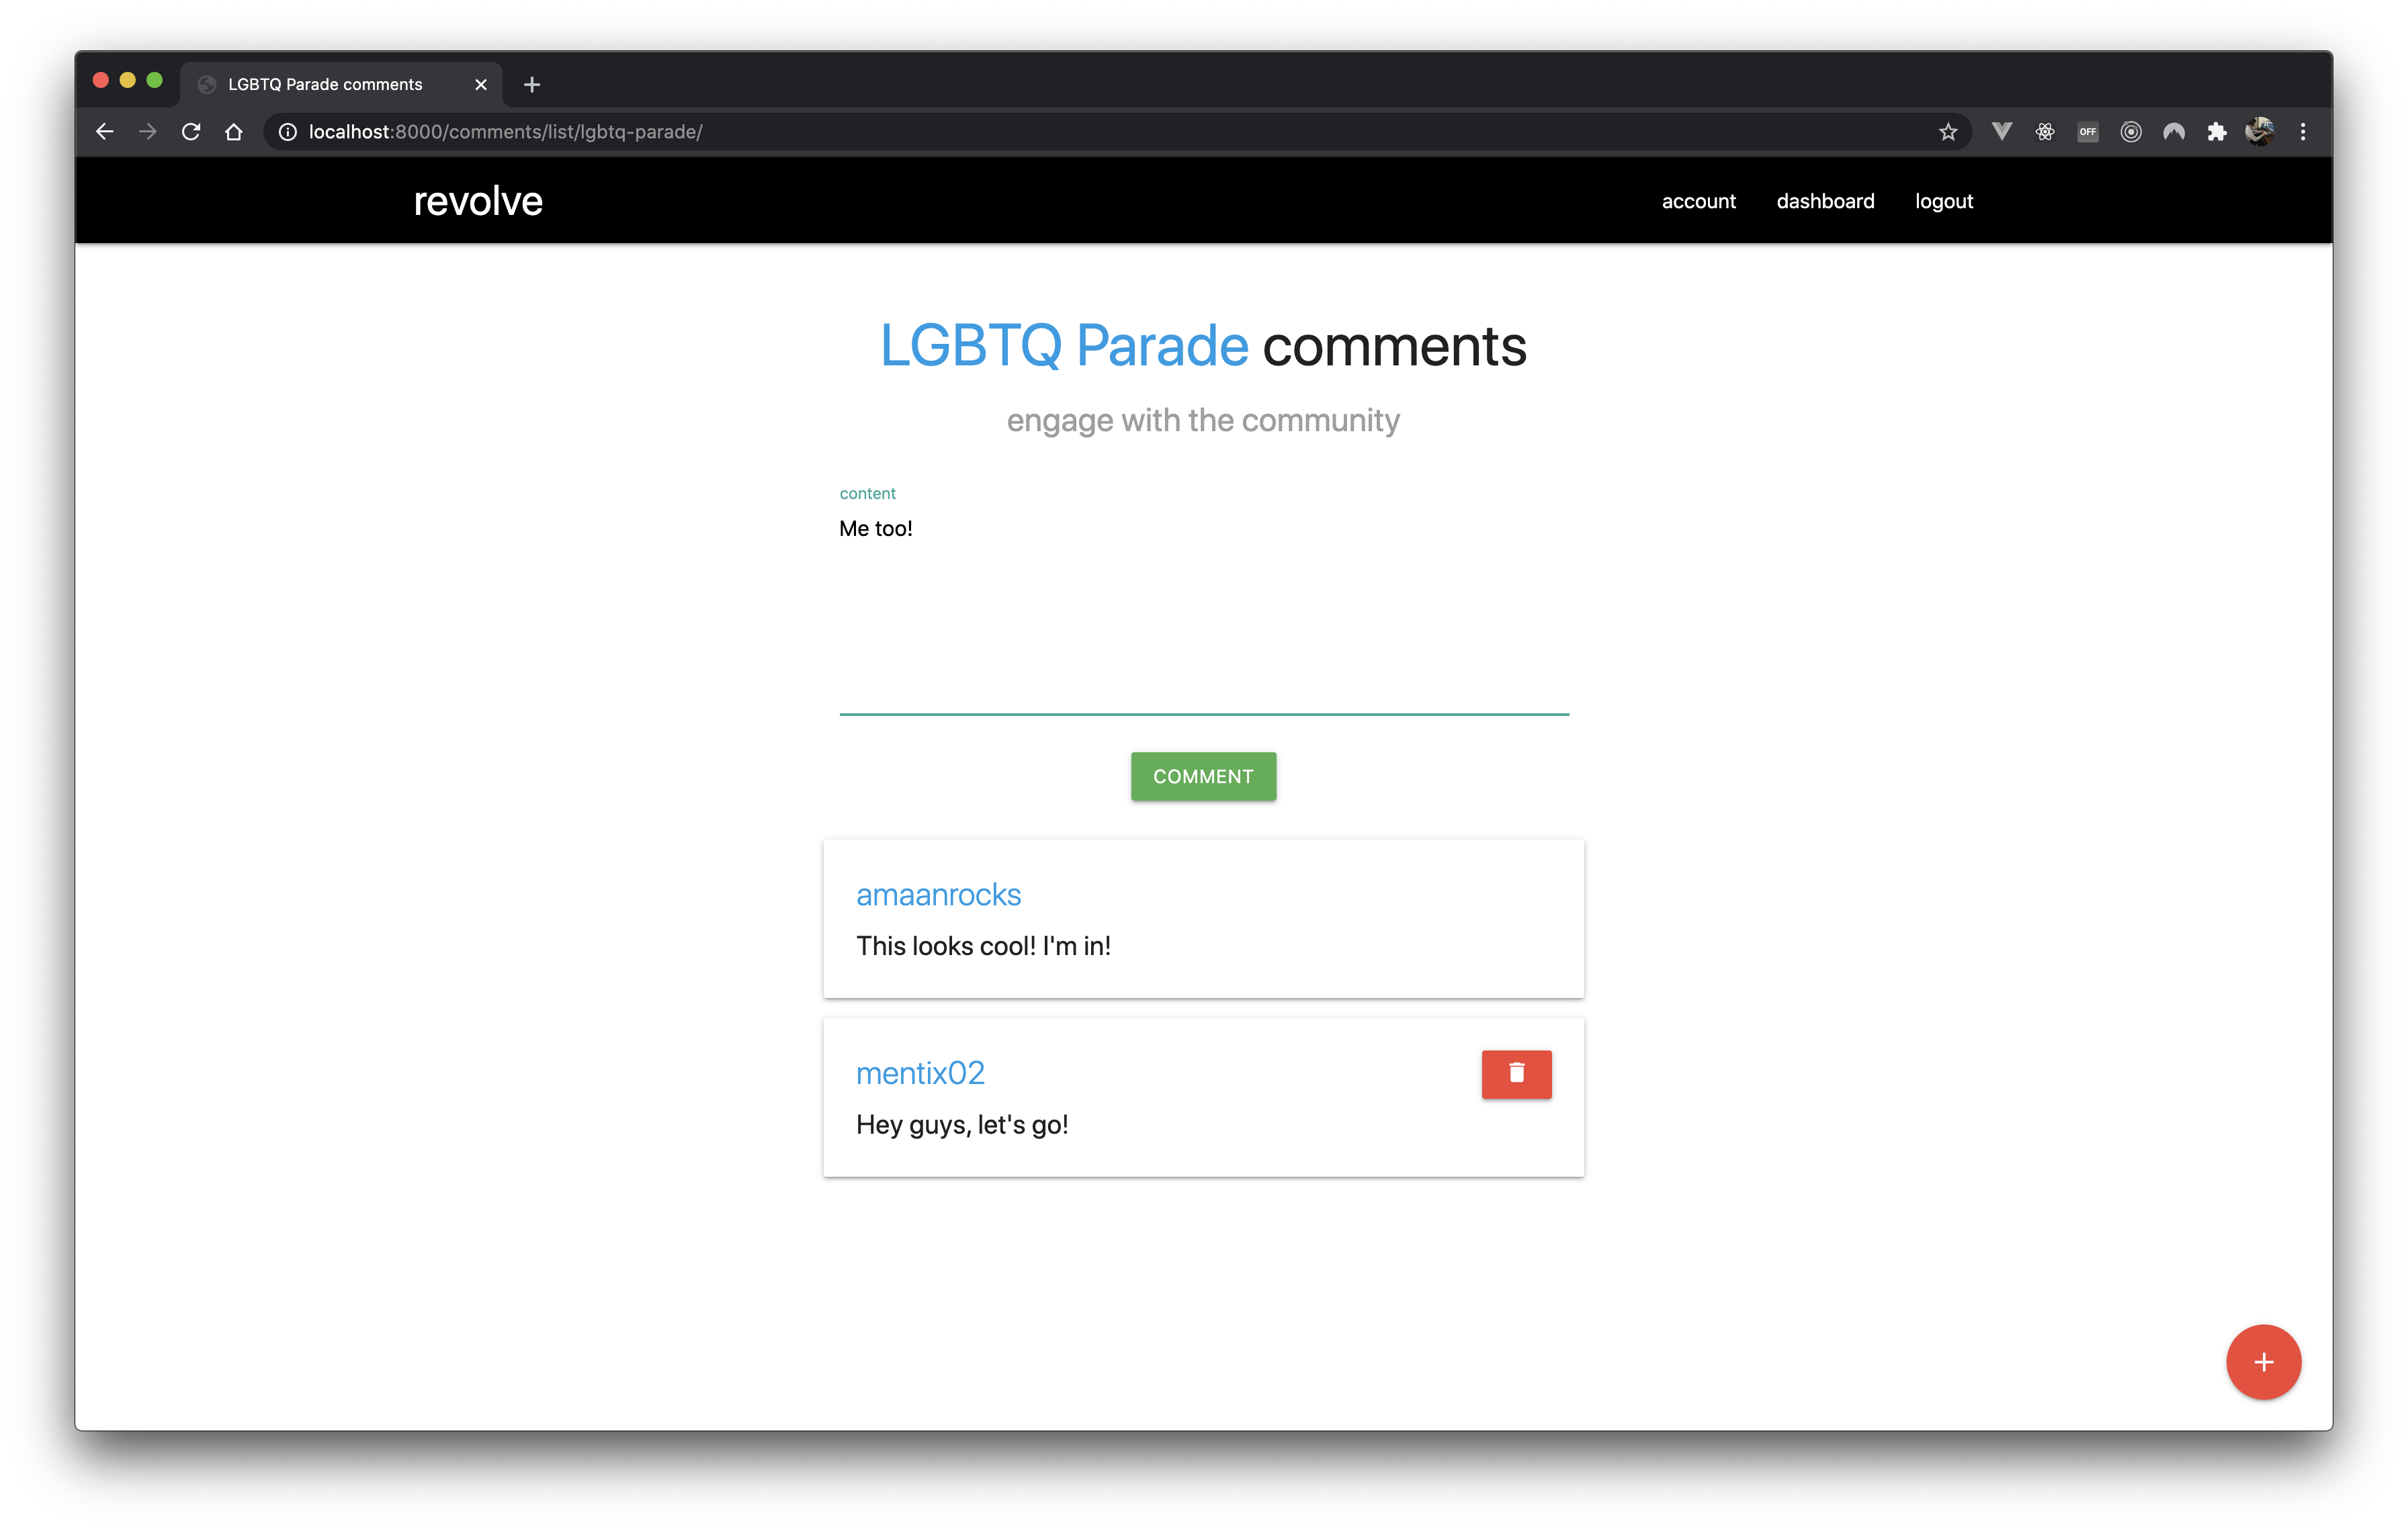
Task: Go to the dashboard nav link
Action: pyautogui.click(x=1825, y=201)
